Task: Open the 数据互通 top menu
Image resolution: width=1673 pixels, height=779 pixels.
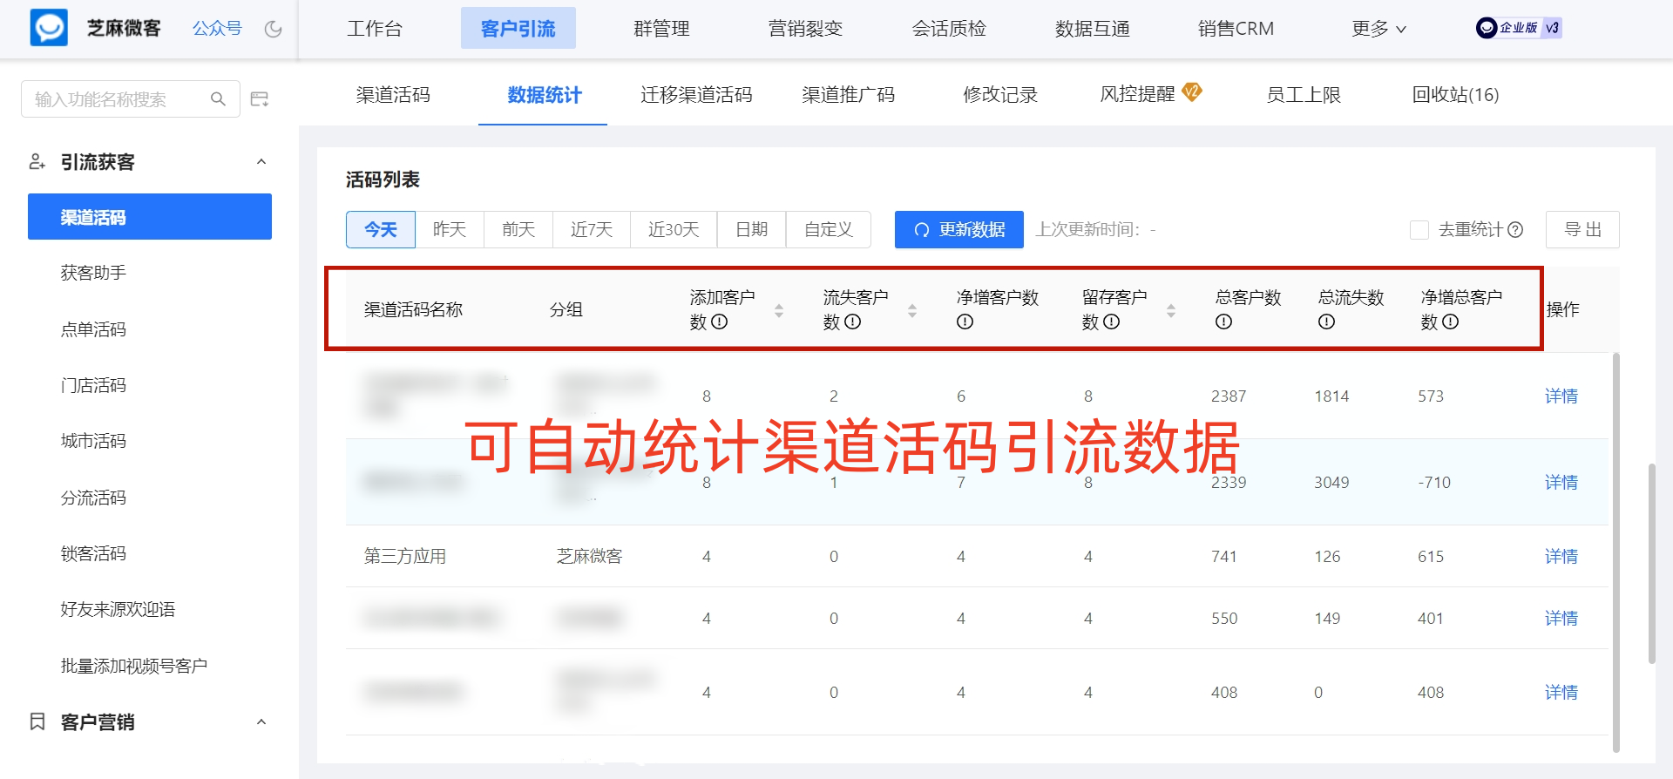Action: (x=1093, y=29)
